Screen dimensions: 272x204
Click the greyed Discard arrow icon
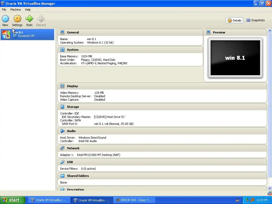(x=41, y=19)
